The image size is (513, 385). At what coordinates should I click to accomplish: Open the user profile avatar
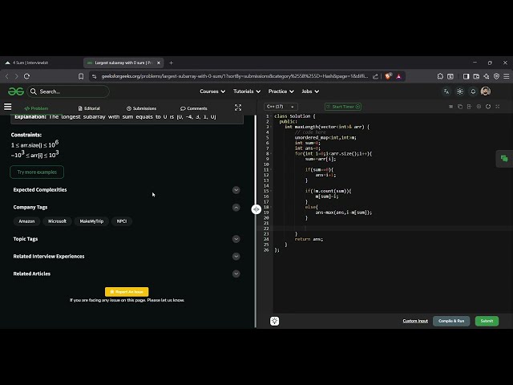(x=486, y=91)
